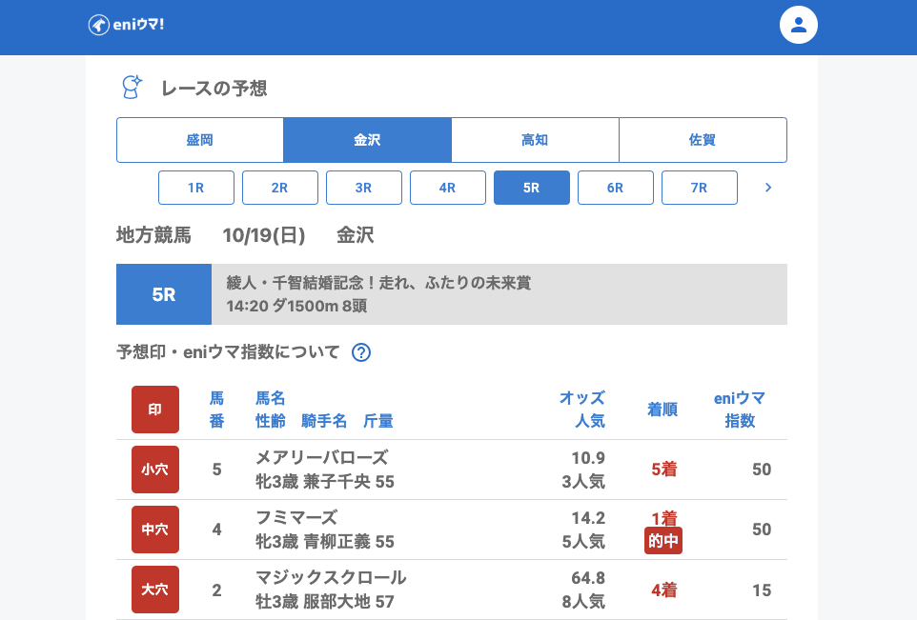
Task: Open 予想印・eniウマ指数について explanation link
Action: click(228, 352)
